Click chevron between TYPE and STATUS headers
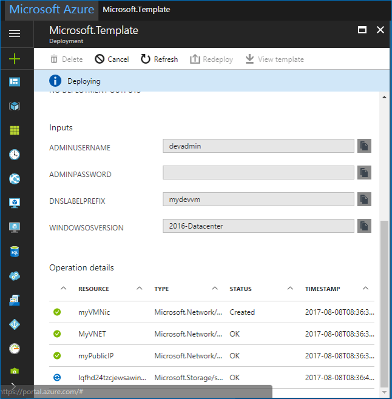The height and width of the screenshot is (399, 392). point(215,288)
